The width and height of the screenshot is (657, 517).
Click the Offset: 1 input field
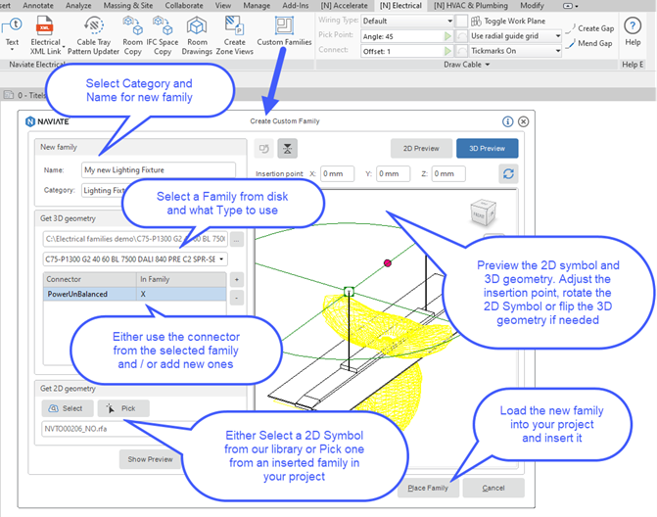pos(401,51)
